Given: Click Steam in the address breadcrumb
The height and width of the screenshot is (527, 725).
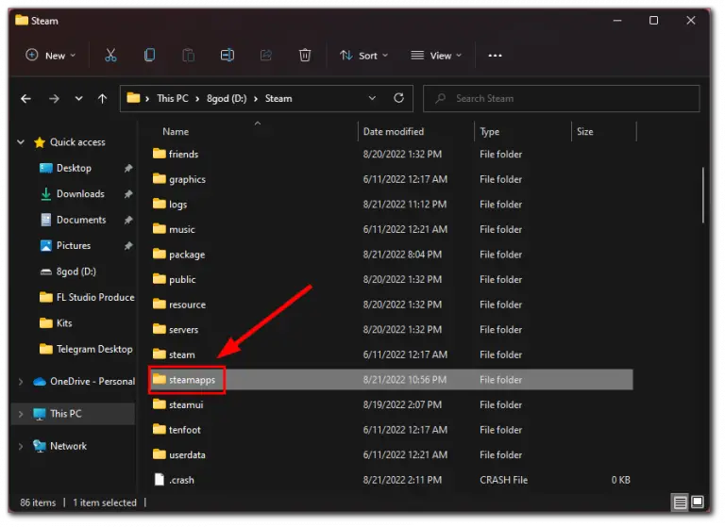Looking at the screenshot, I should (278, 98).
